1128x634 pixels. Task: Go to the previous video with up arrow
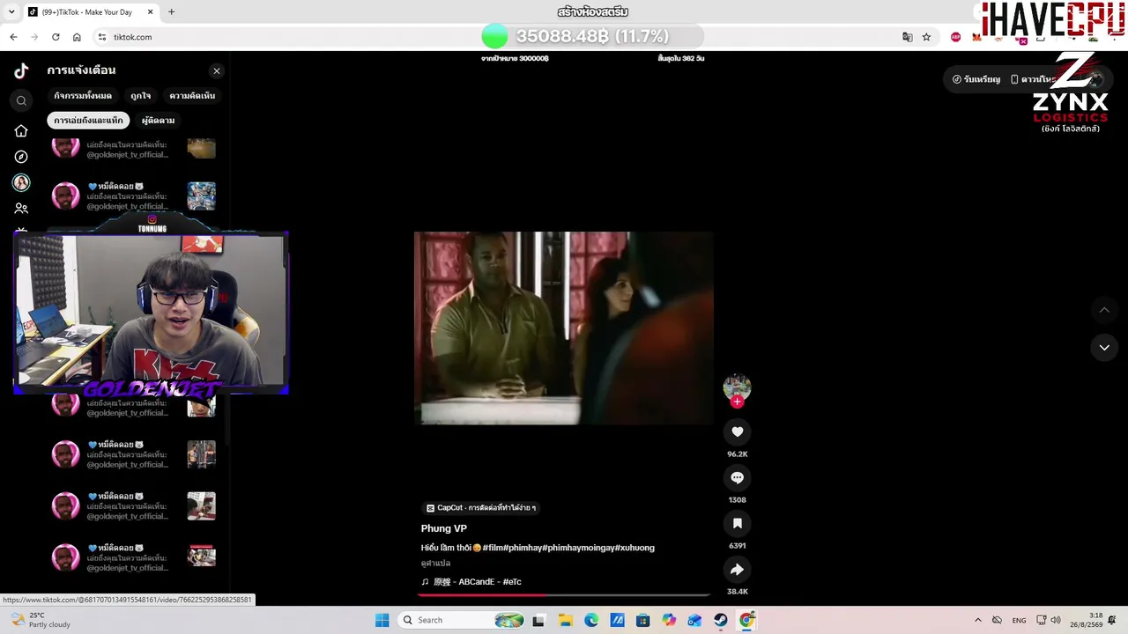(x=1104, y=310)
